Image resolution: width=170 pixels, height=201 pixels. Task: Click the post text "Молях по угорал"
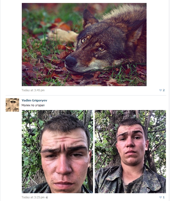[33, 105]
